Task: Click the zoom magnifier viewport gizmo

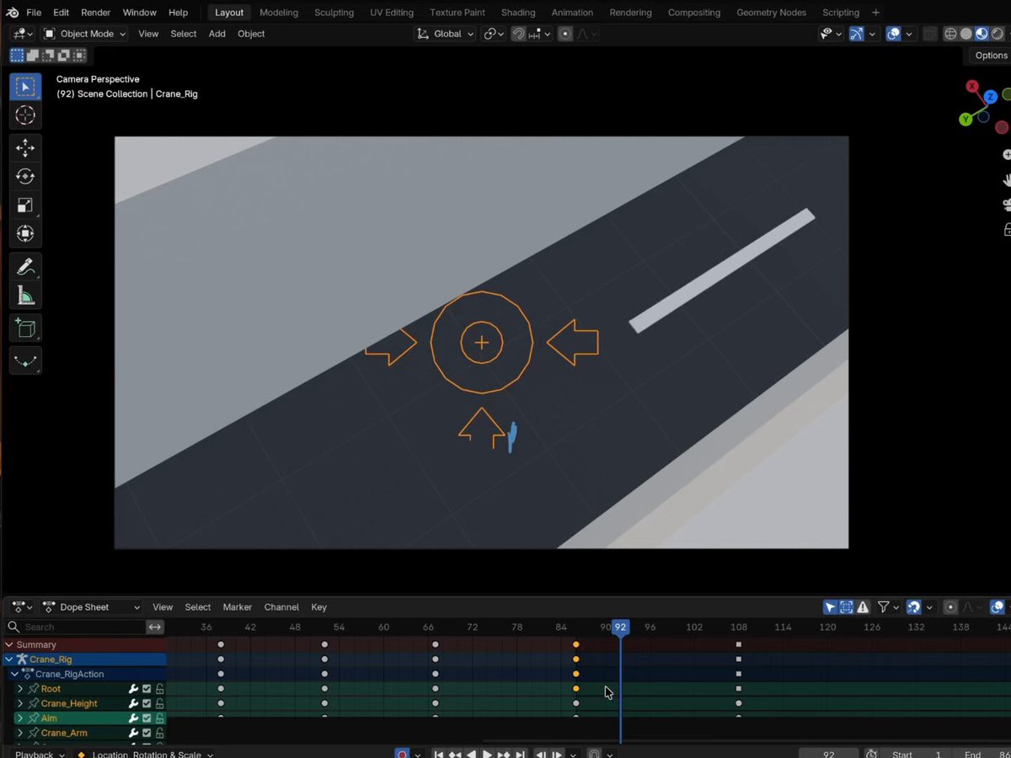Action: (x=1007, y=155)
